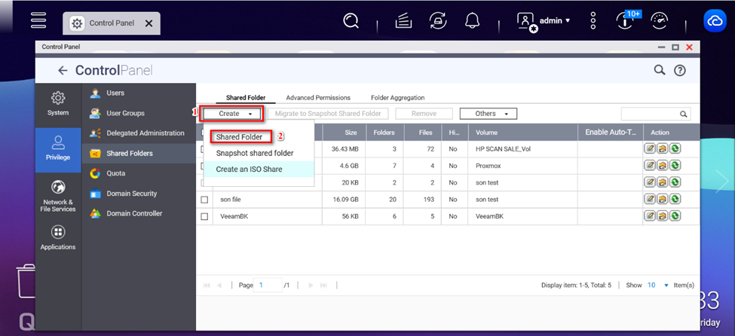Click the Control Panel help icon
Image resolution: width=735 pixels, height=336 pixels.
click(x=679, y=71)
